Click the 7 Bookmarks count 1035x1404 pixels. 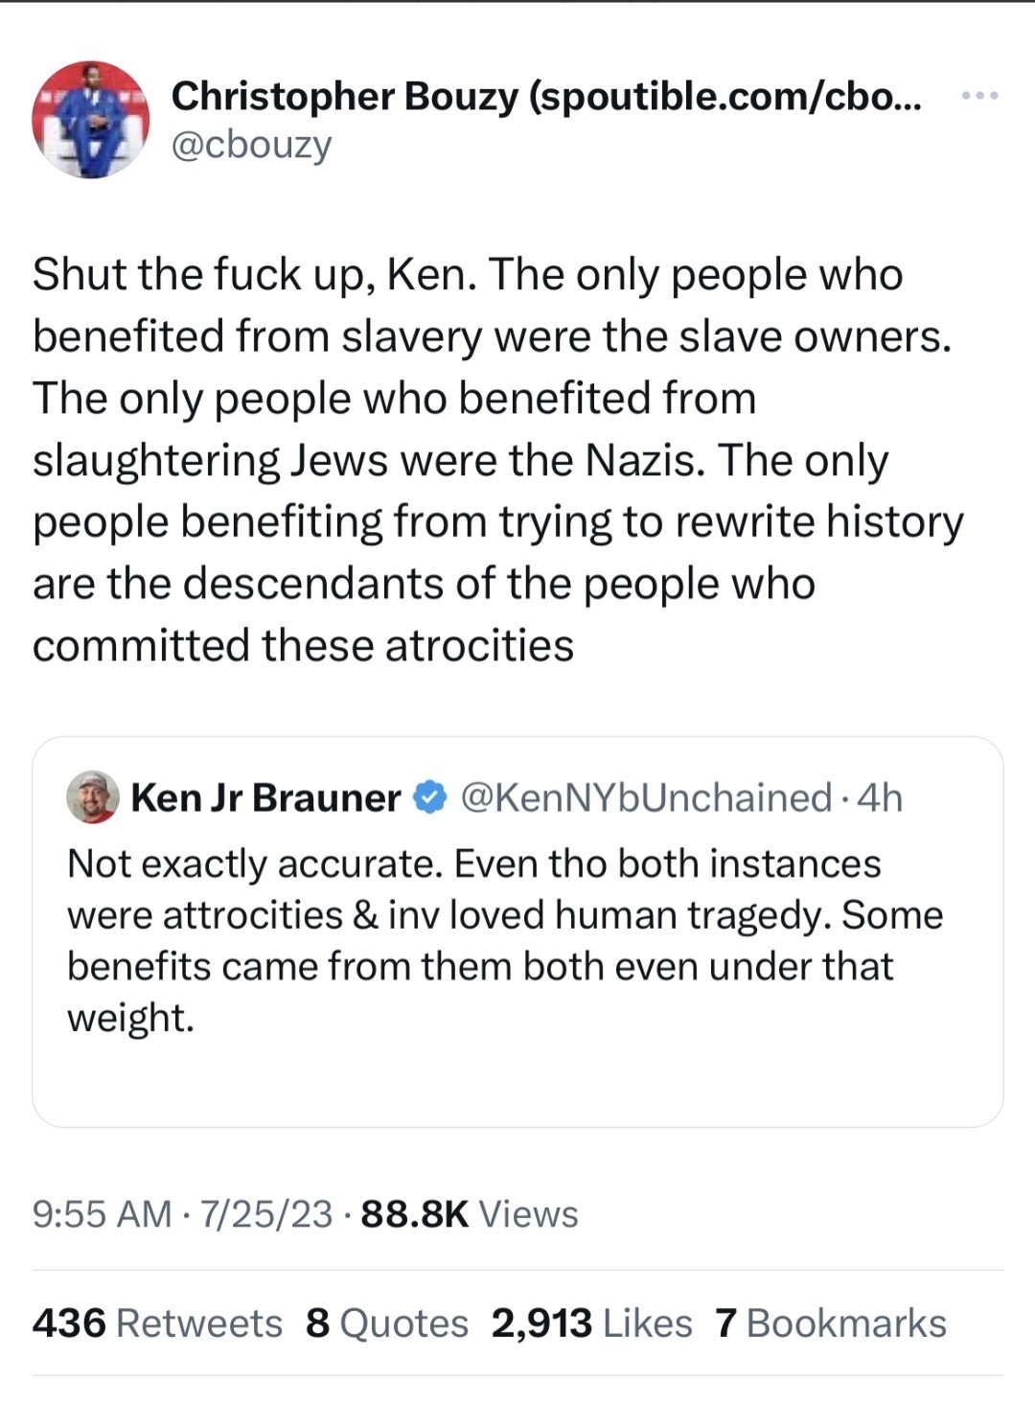coord(830,1323)
